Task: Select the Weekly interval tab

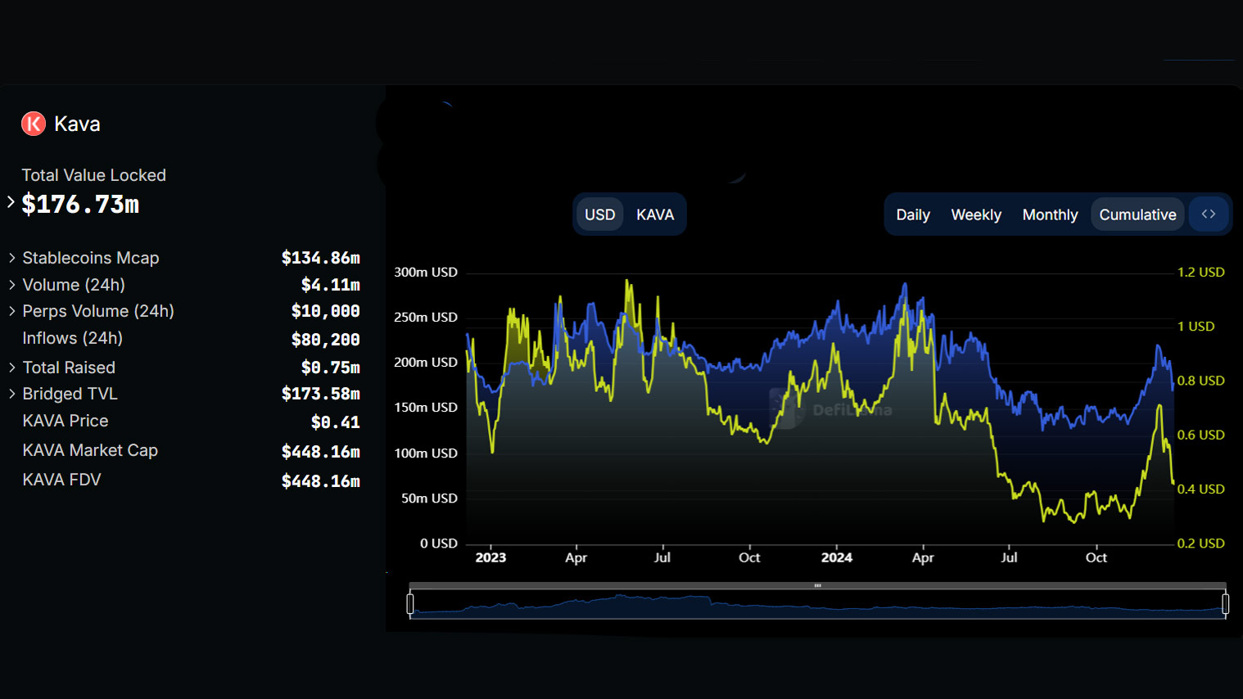Action: coord(976,214)
